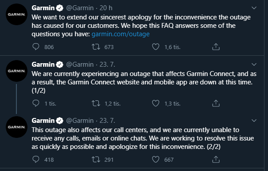This screenshot has height=171, width=268.
Task: Retweet the call centers tweet with 291 retweets
Action: point(96,160)
